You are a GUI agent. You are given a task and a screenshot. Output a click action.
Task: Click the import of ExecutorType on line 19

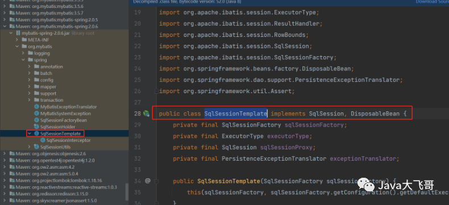click(239, 12)
